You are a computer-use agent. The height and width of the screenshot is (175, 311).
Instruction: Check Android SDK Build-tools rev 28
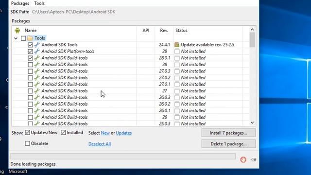coord(30,65)
